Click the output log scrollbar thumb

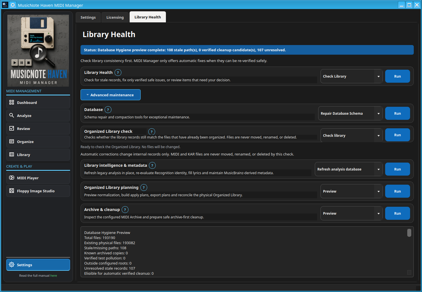(409, 233)
